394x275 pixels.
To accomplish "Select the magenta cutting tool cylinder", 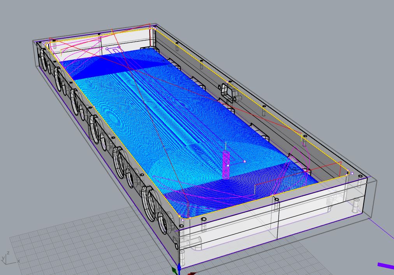I will 226,165.
